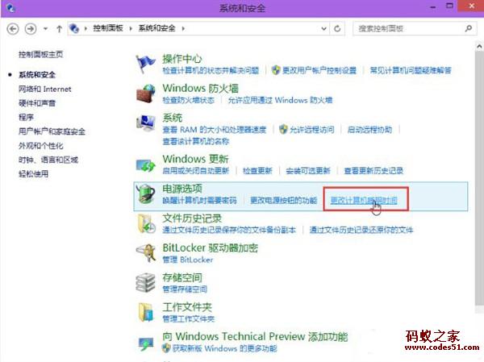Click 检查防火墙状态 link
Image resolution: width=484 pixels, height=362 pixels.
(x=188, y=100)
